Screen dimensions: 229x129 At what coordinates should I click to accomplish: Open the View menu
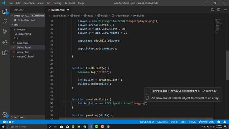40,3
